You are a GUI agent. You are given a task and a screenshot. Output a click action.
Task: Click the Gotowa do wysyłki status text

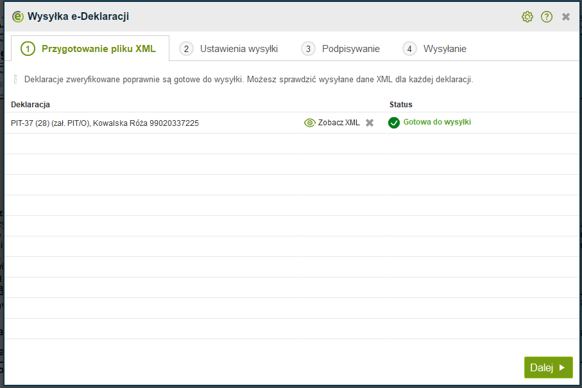[x=437, y=122]
